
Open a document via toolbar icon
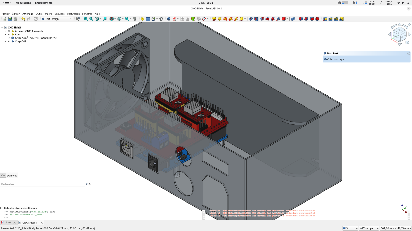pyautogui.click(x=10, y=19)
